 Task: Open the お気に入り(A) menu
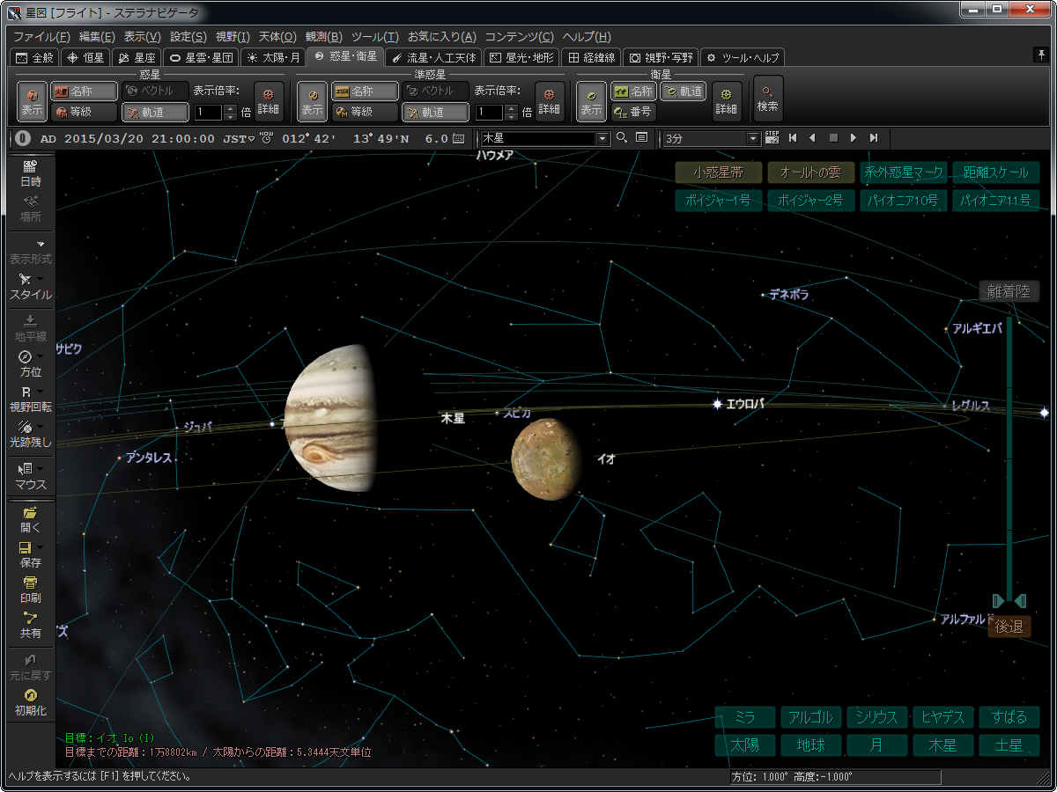(x=441, y=37)
